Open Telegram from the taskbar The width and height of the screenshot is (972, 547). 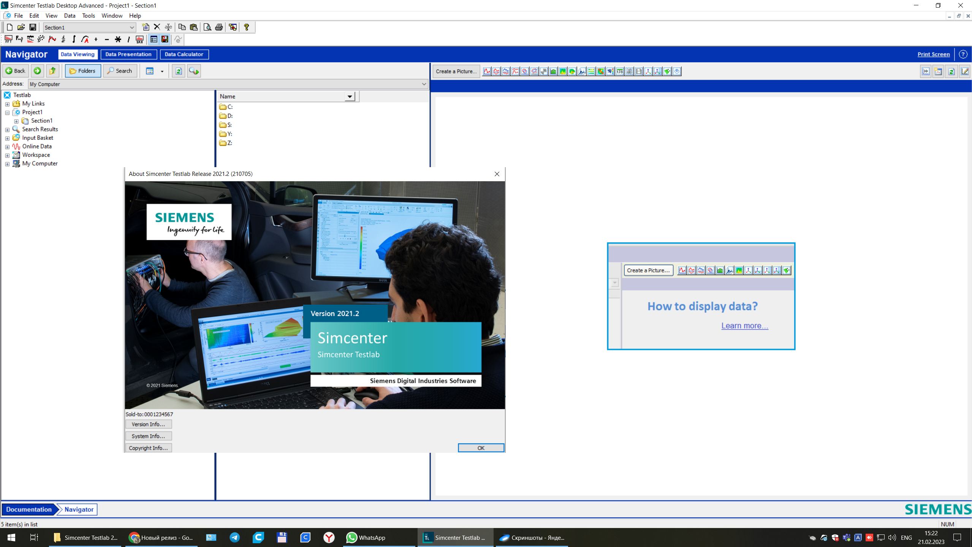[x=235, y=538]
